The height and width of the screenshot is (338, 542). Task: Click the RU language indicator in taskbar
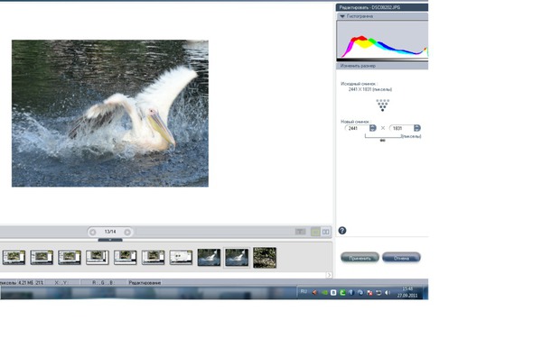tap(304, 292)
